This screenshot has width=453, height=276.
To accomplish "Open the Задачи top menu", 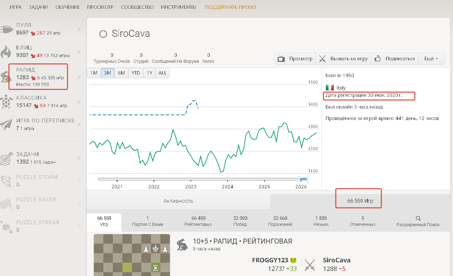I will pos(38,7).
